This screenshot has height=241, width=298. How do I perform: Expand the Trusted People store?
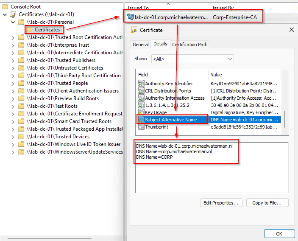tap(14, 83)
